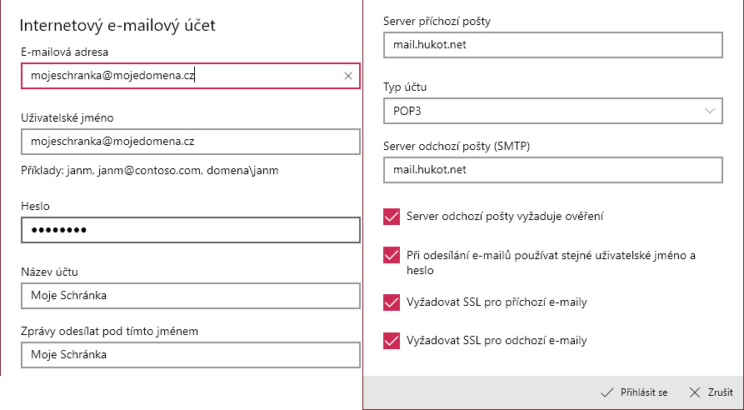The height and width of the screenshot is (410, 744).
Task: Click the chevron arrow of the account type combo box
Action: pyautogui.click(x=710, y=110)
